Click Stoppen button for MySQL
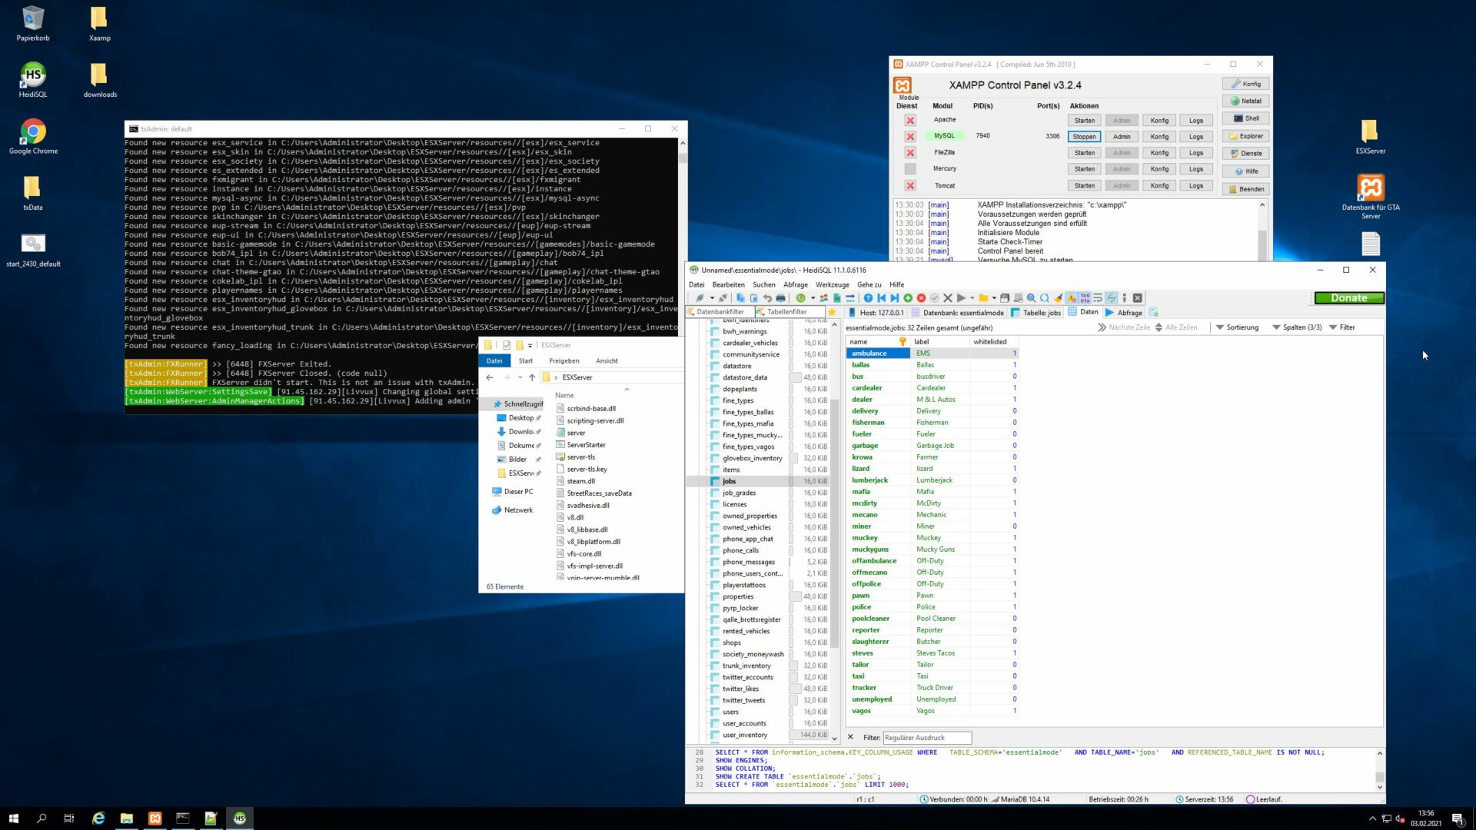The height and width of the screenshot is (830, 1476). (x=1084, y=137)
